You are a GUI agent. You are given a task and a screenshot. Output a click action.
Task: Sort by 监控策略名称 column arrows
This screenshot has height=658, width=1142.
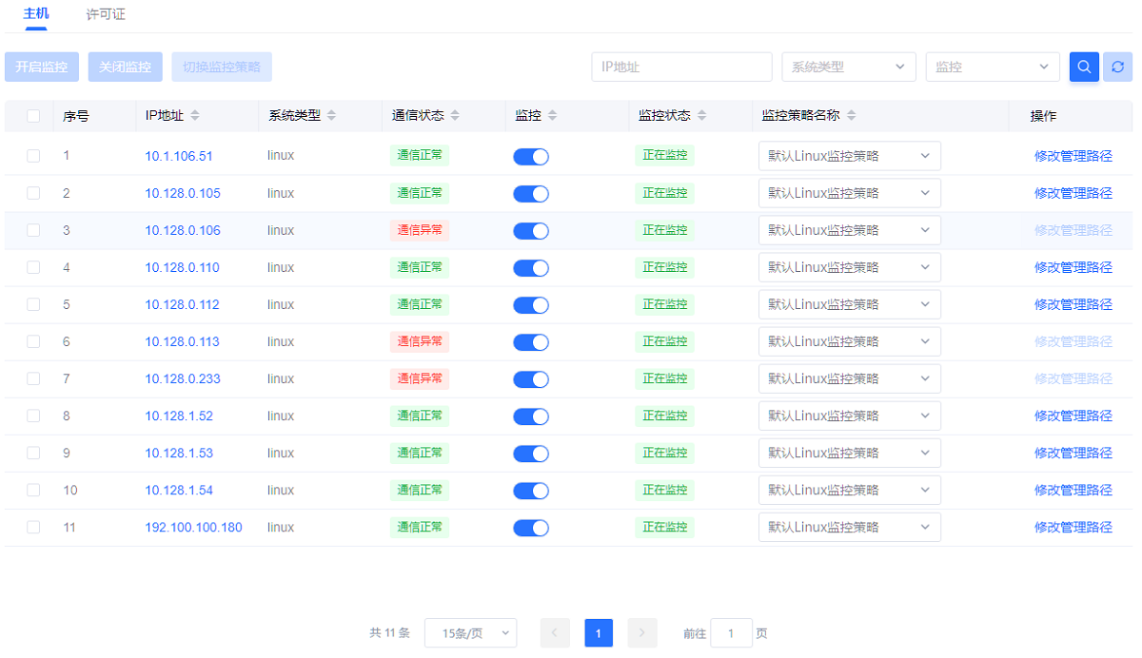(851, 116)
